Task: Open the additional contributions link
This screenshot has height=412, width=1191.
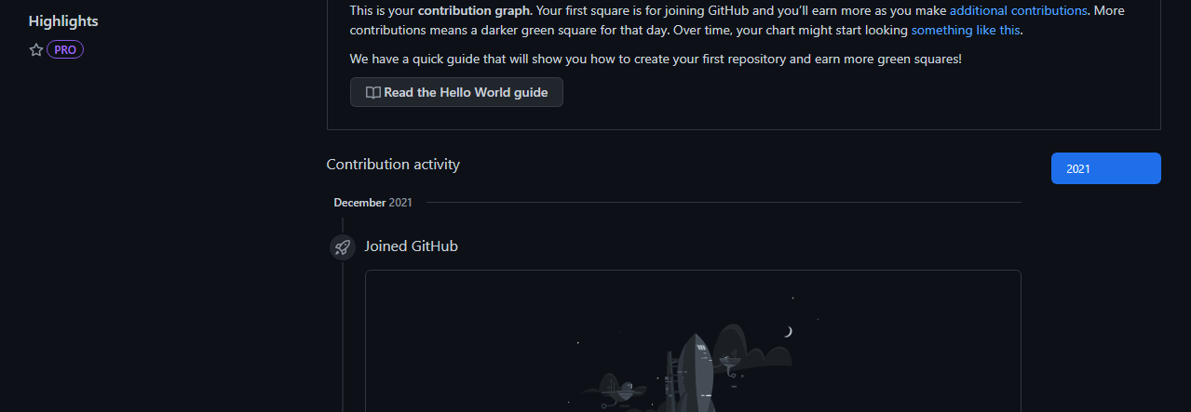Action: click(x=1018, y=11)
